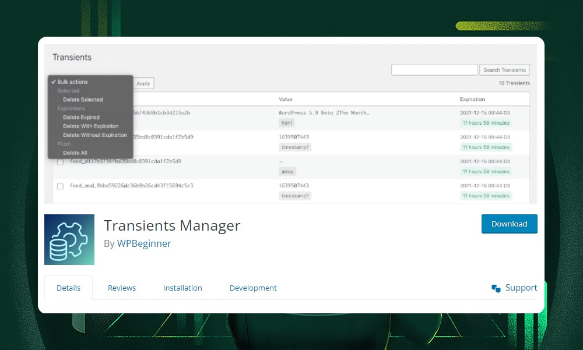Choose Delete Selected from the bulk actions menu
583x350 pixels.
click(x=83, y=99)
